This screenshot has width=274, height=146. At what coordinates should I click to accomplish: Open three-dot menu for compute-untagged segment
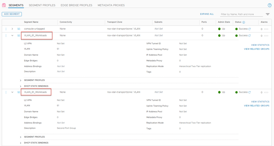6,29
